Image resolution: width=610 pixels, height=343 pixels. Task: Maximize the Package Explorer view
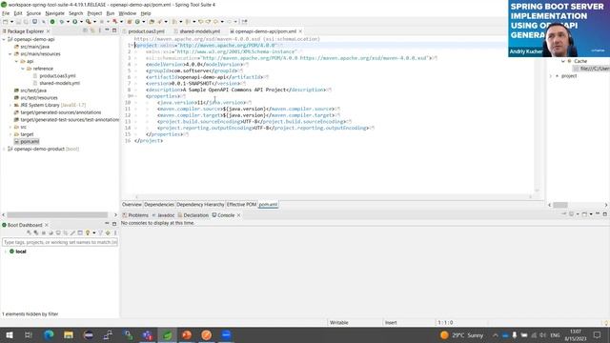[114, 30]
